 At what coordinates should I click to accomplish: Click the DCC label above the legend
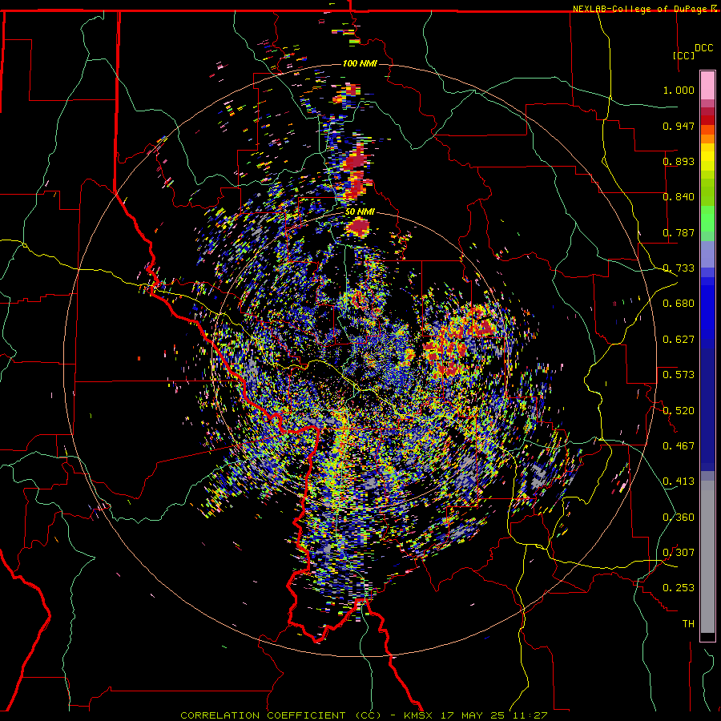click(703, 48)
